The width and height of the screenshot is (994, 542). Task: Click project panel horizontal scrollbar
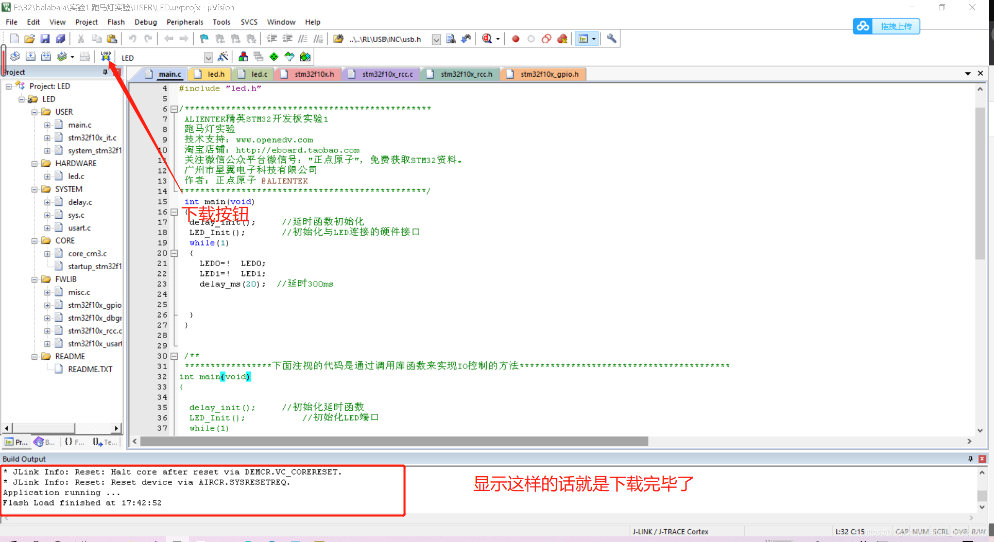(x=44, y=428)
